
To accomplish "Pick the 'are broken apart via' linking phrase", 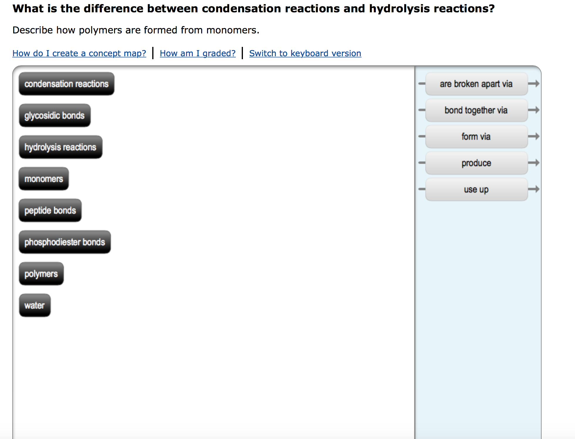I will pos(476,84).
